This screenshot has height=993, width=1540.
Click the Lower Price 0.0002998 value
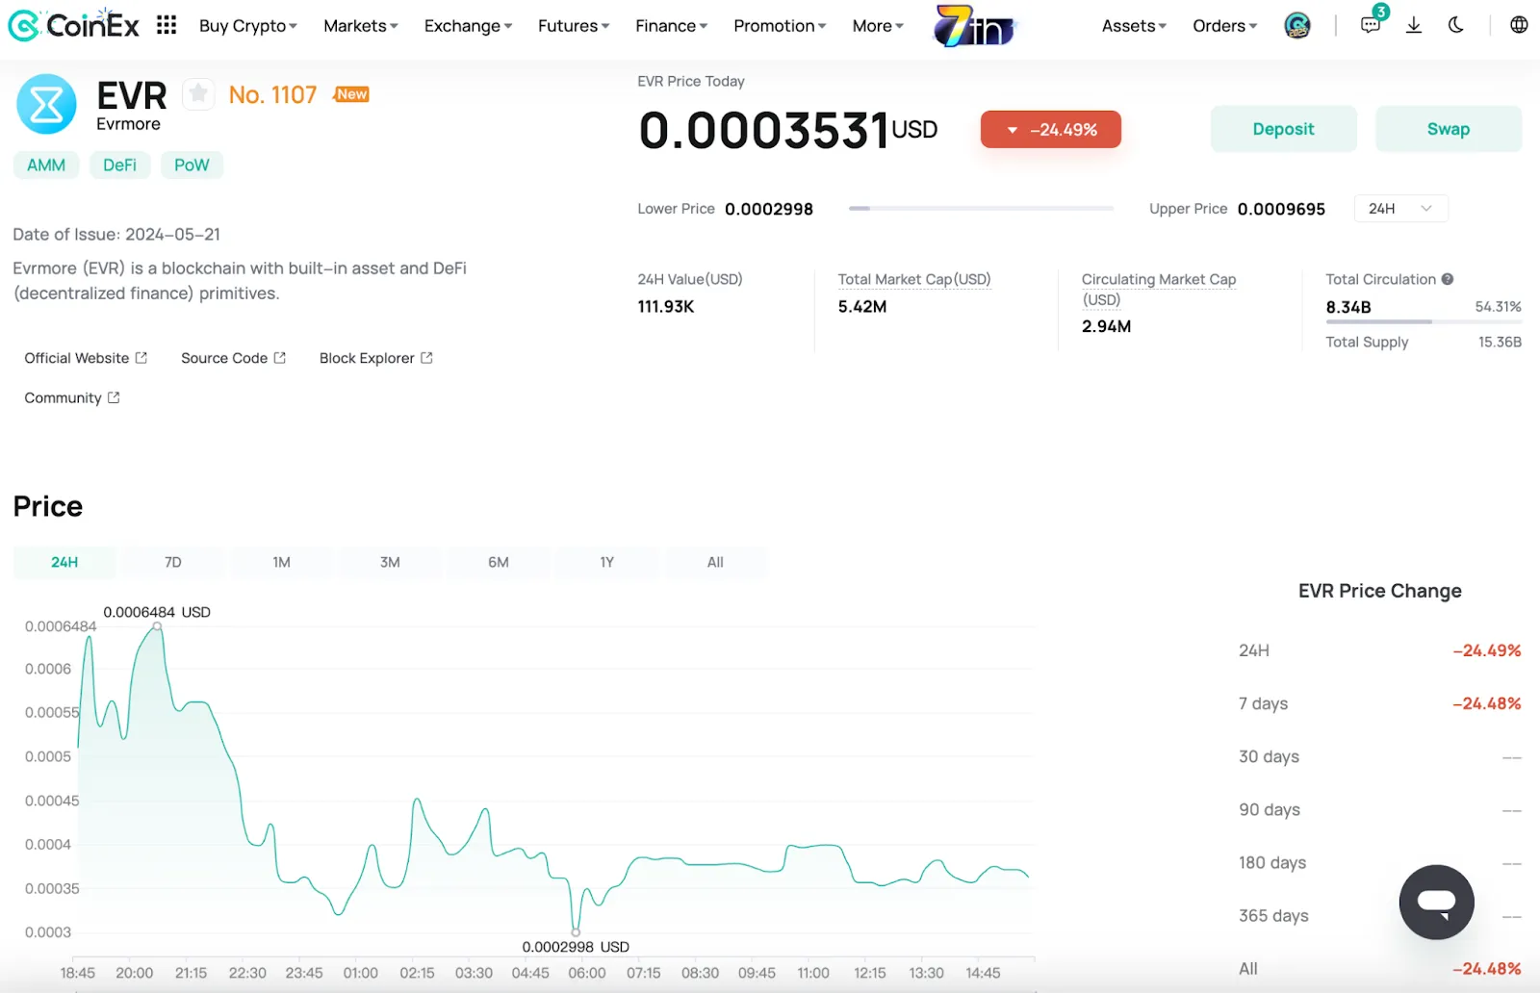(x=769, y=209)
